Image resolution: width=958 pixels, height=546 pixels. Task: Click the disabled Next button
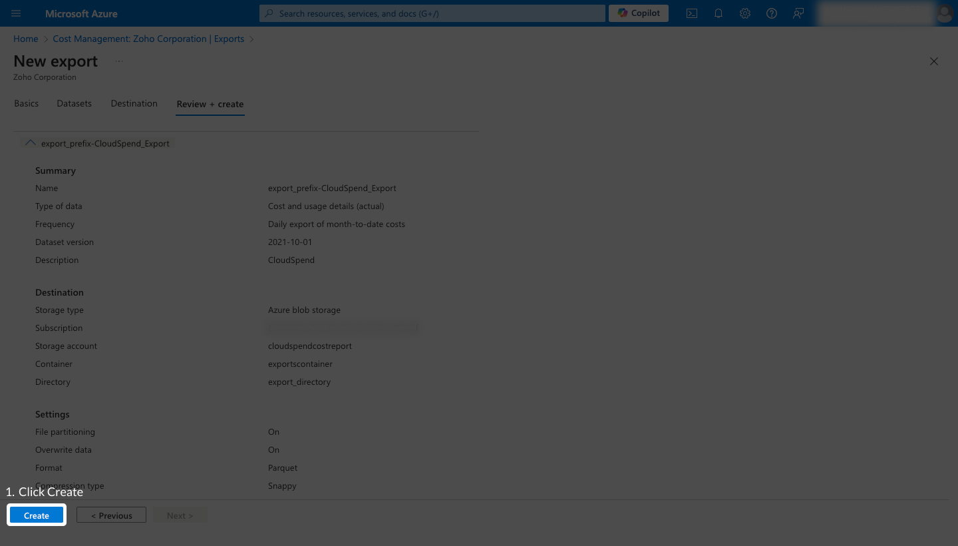click(x=180, y=515)
